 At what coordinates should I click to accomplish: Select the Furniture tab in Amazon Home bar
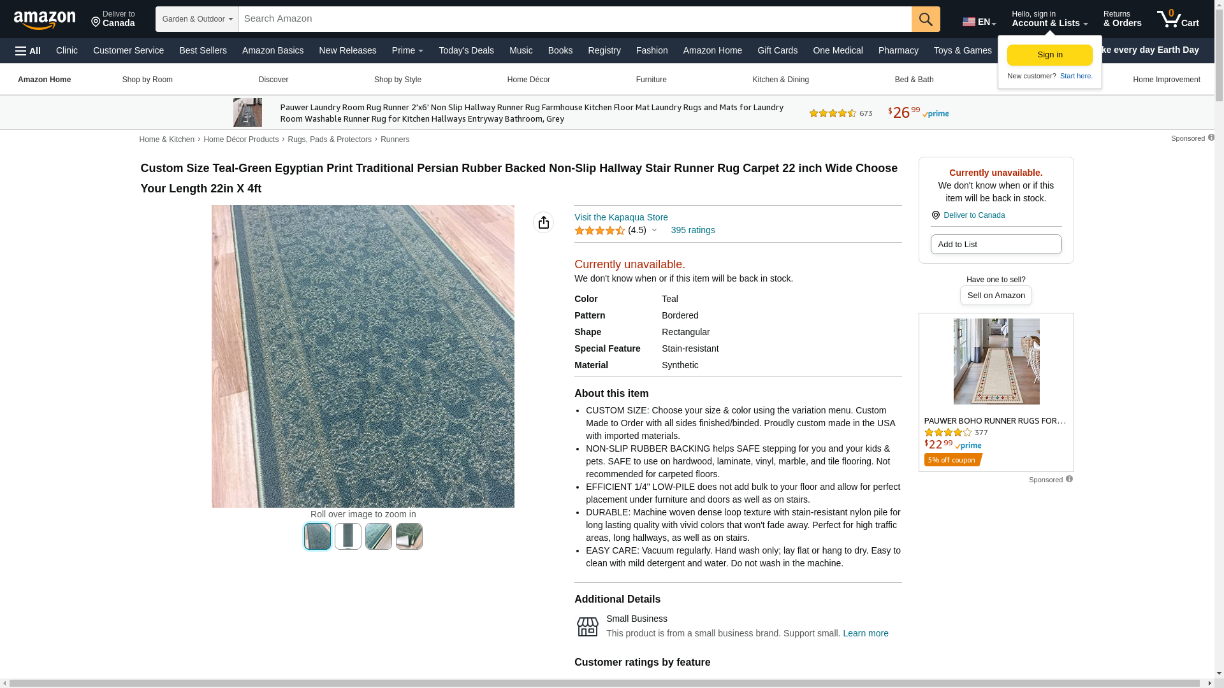[x=651, y=80]
